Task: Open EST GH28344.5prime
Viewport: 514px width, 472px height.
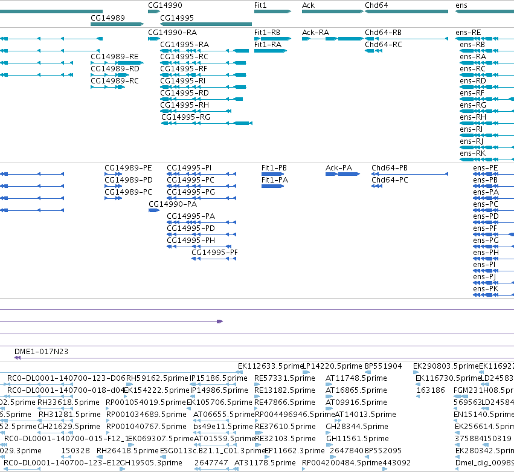Action: coord(356,427)
